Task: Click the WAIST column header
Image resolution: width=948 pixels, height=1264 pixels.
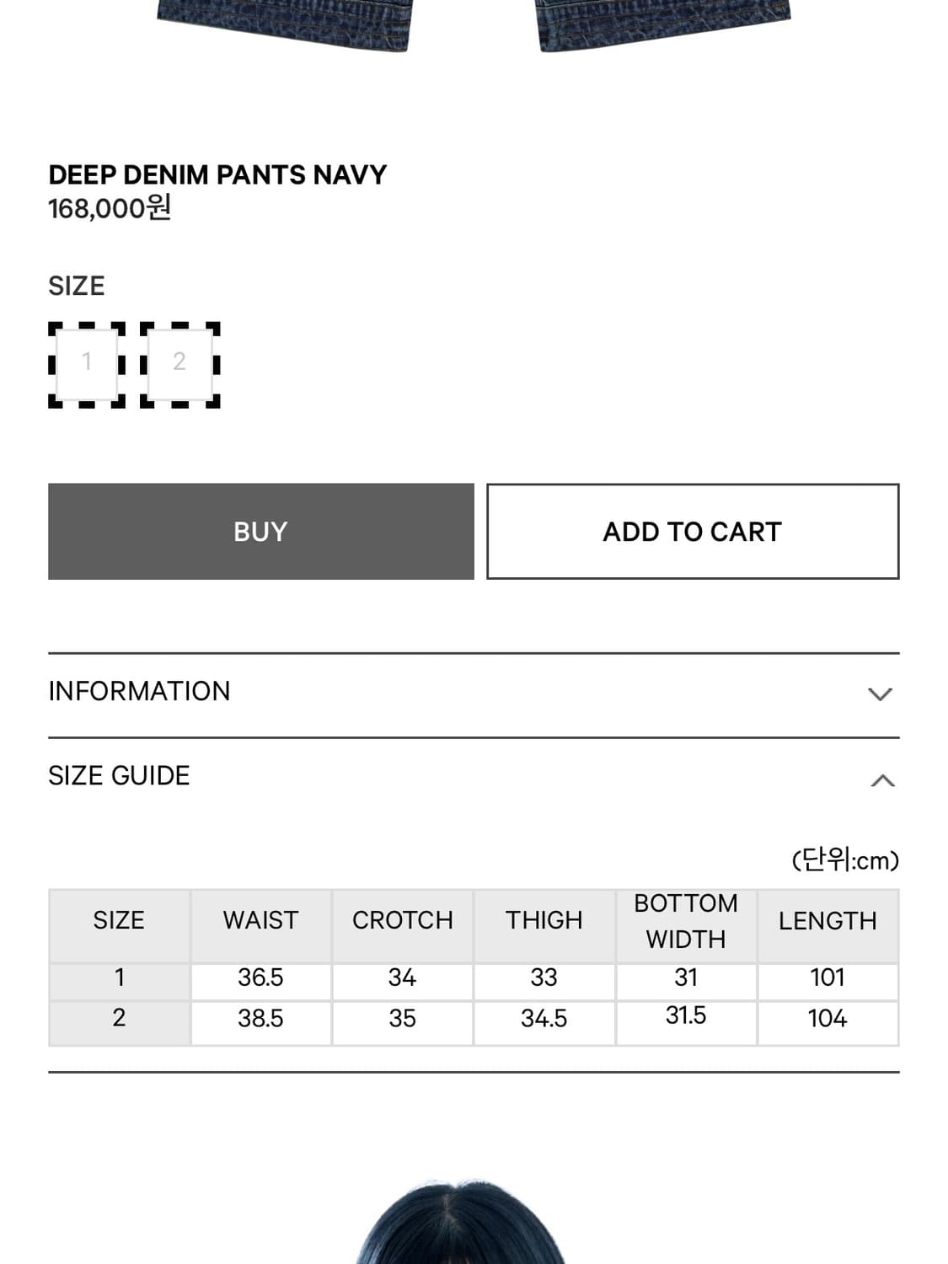Action: tap(260, 920)
